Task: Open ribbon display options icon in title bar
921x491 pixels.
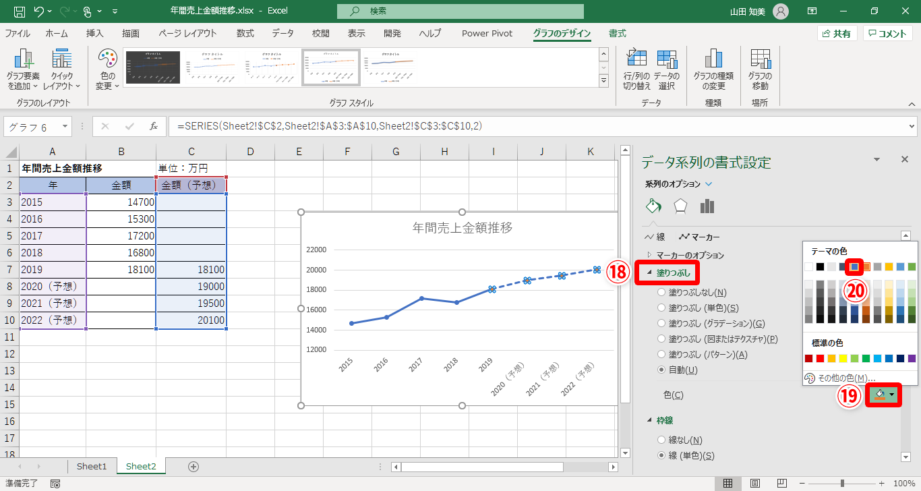Action: point(812,11)
